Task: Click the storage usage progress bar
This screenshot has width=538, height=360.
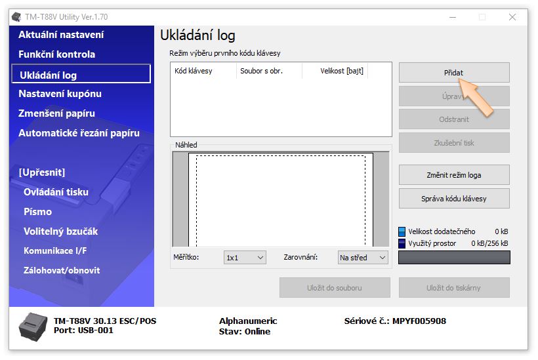Action: [x=454, y=258]
